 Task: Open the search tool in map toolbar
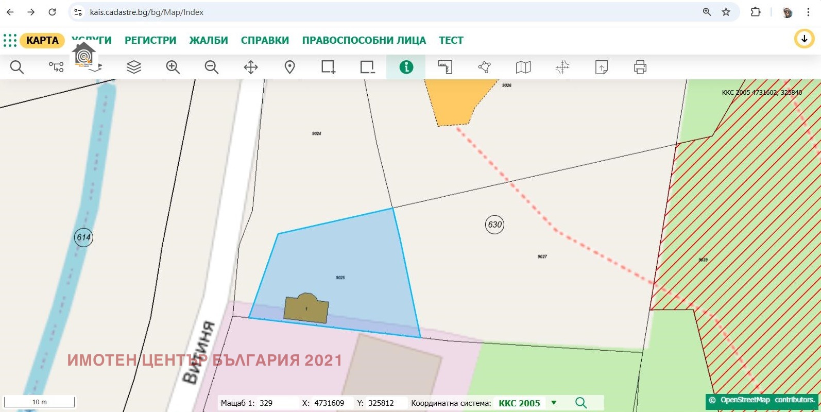[17, 67]
